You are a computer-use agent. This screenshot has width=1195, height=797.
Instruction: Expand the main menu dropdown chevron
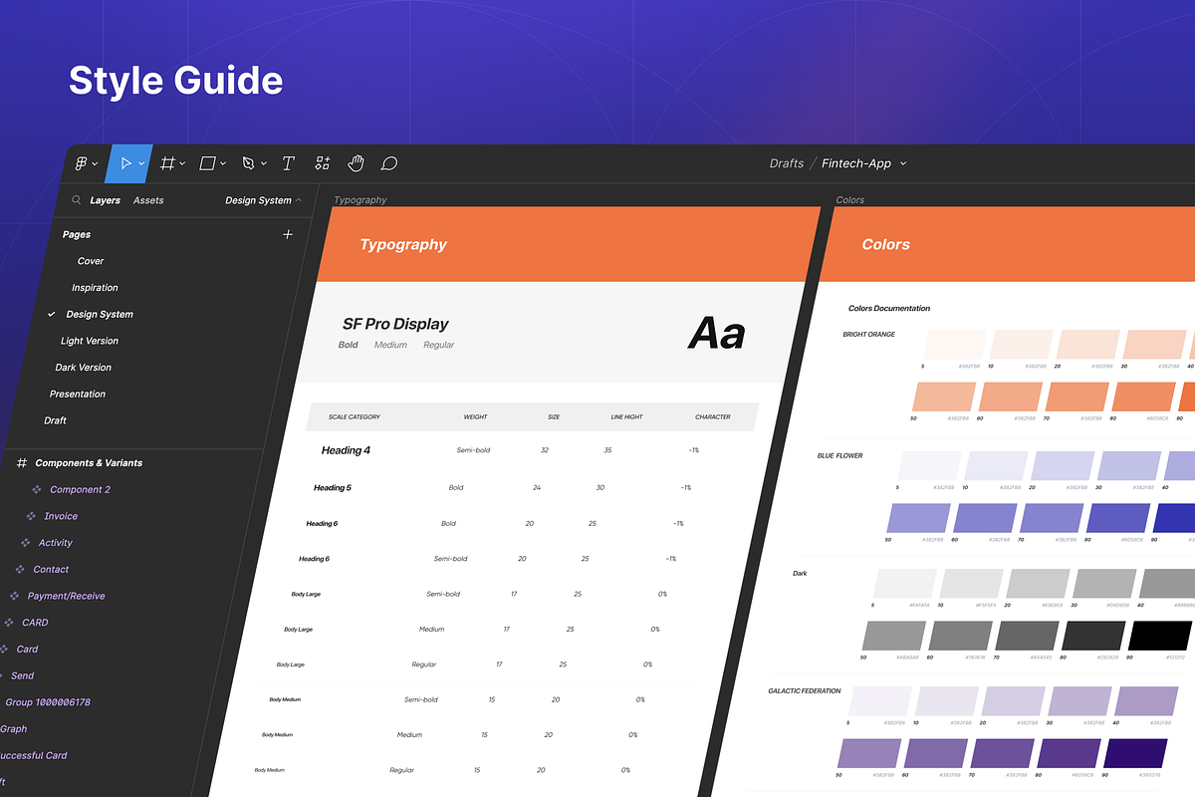point(95,164)
